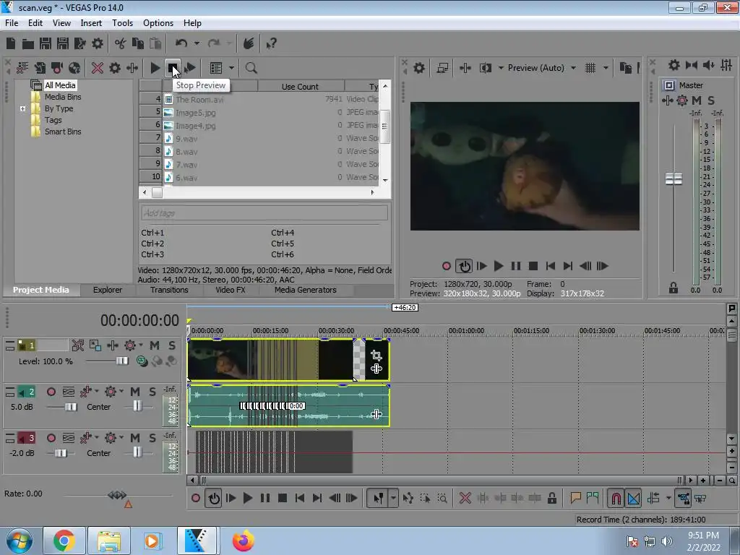Image resolution: width=740 pixels, height=555 pixels.
Task: Open the Tools menu
Action: coord(122,22)
